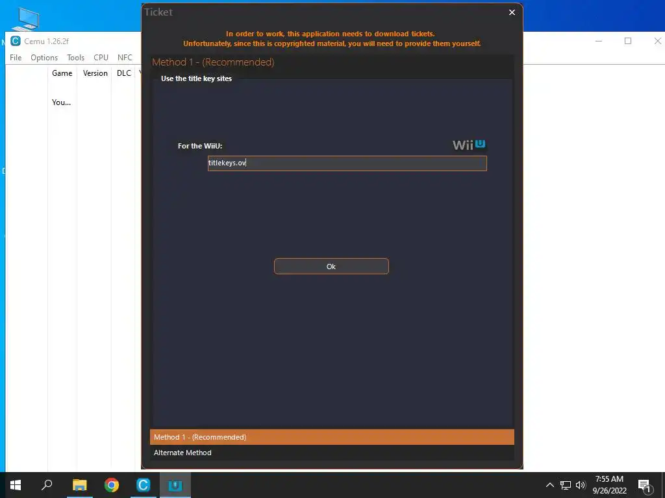Click the Cemu logo icon in title bar
665x498 pixels.
tap(16, 41)
